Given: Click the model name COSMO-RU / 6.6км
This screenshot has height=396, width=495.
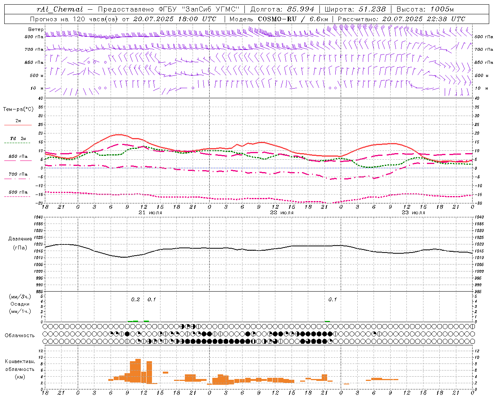Looking at the screenshot, I should (x=293, y=19).
